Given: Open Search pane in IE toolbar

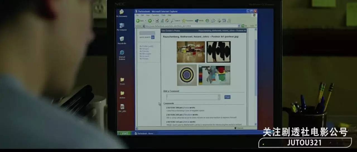Looking at the screenshot, I should [175, 21].
